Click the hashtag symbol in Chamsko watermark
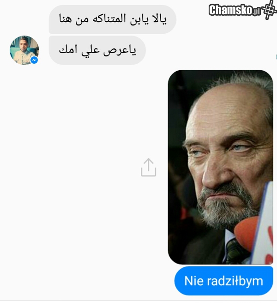The image size is (277, 307). click(269, 10)
